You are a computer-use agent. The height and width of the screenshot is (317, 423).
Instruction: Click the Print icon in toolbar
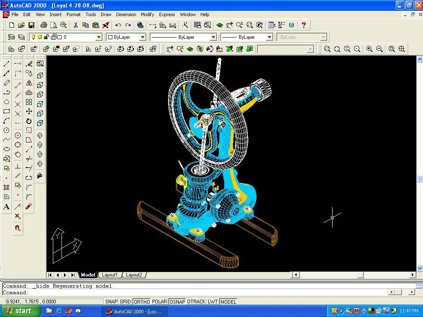pyautogui.click(x=44, y=25)
